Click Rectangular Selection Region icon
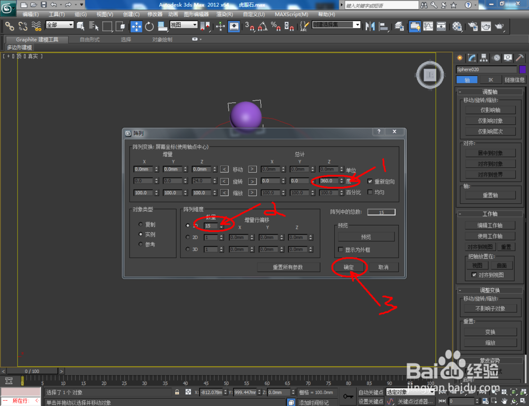 [x=107, y=26]
